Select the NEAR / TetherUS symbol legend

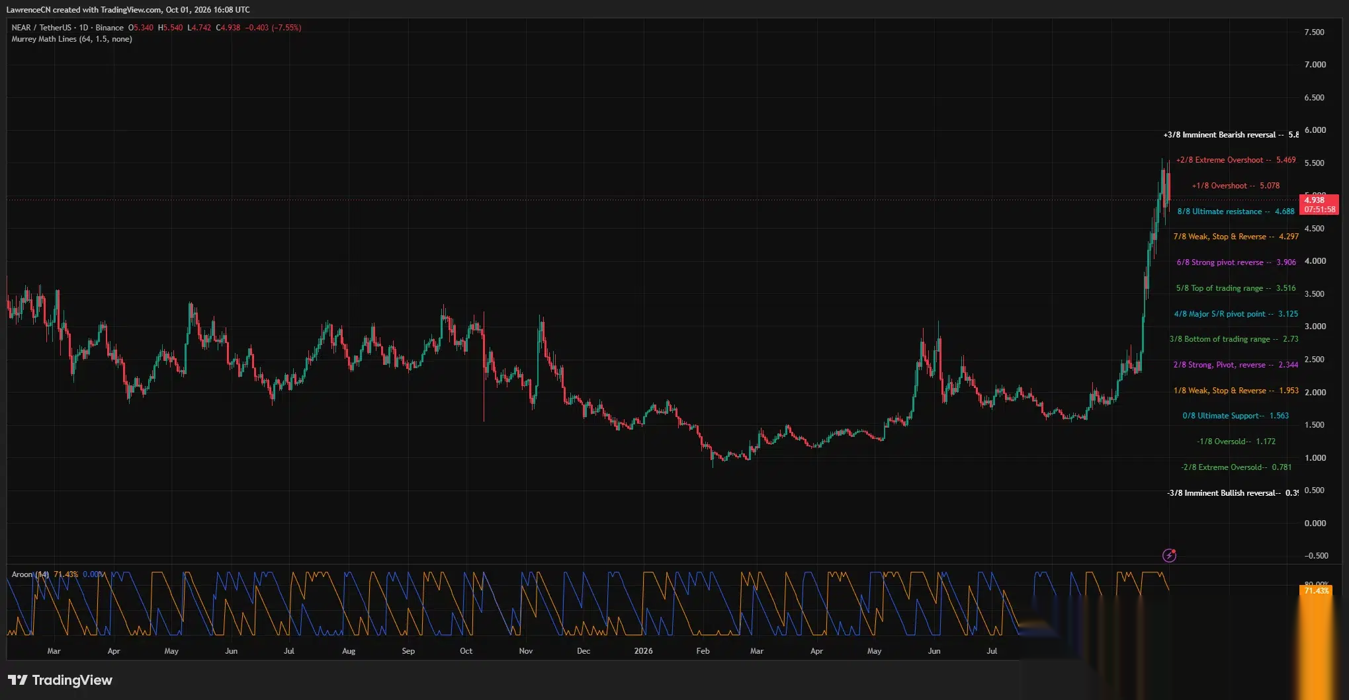[67, 28]
